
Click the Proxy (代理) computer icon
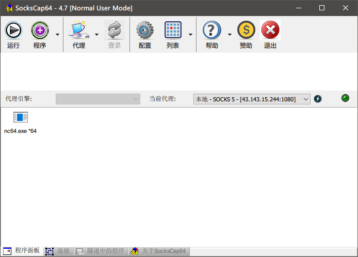click(x=79, y=30)
